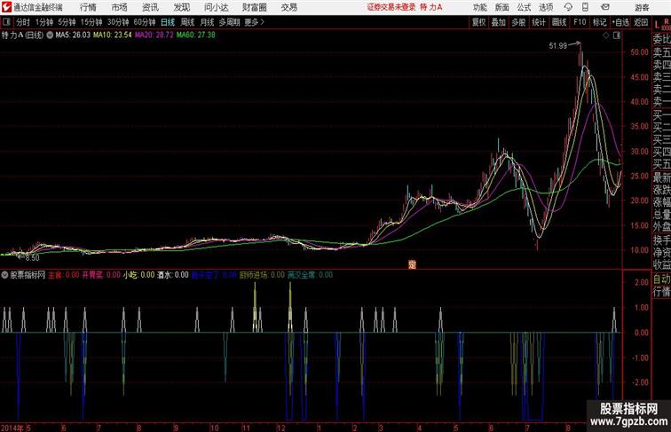
Task: Open the F10 company info button
Action: pos(580,22)
